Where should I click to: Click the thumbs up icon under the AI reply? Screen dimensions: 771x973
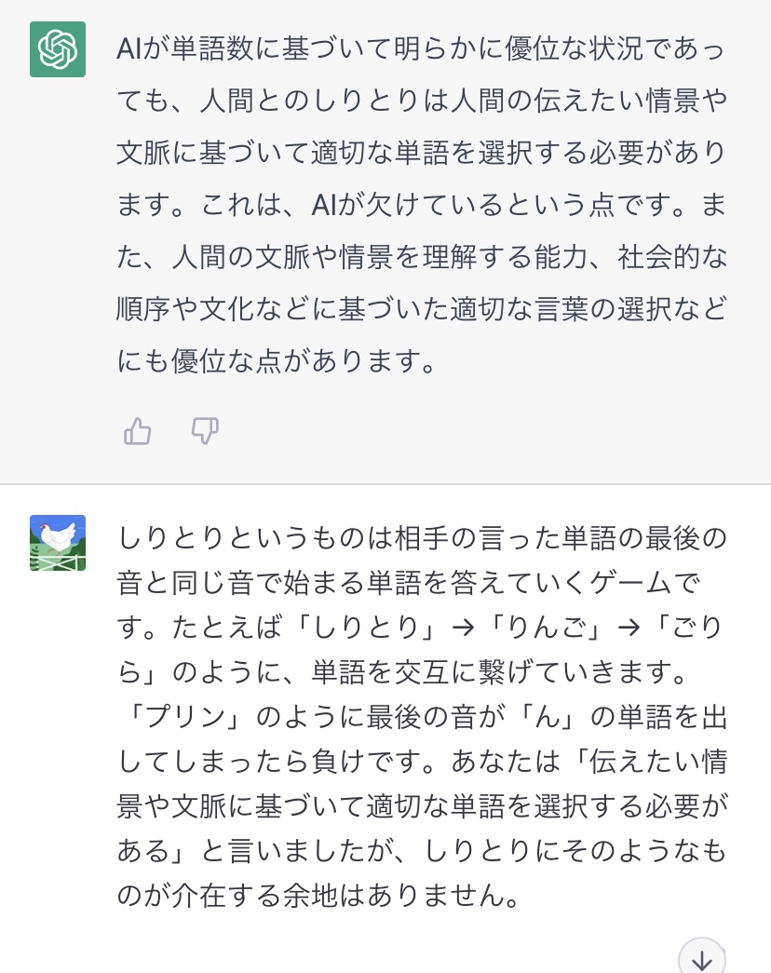coord(138,431)
